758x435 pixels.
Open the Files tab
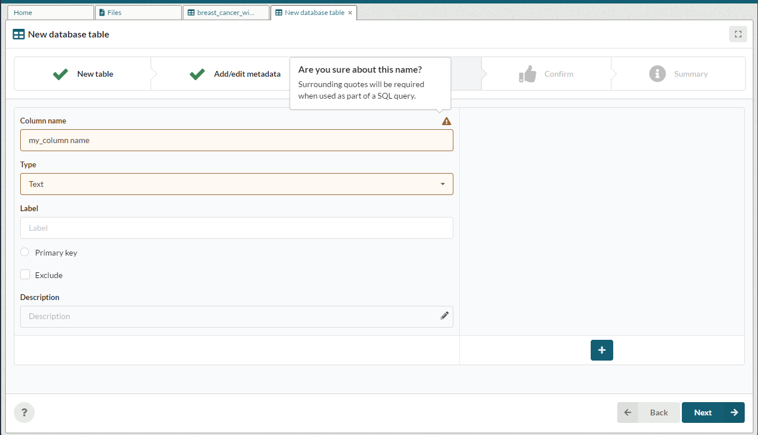tap(137, 13)
